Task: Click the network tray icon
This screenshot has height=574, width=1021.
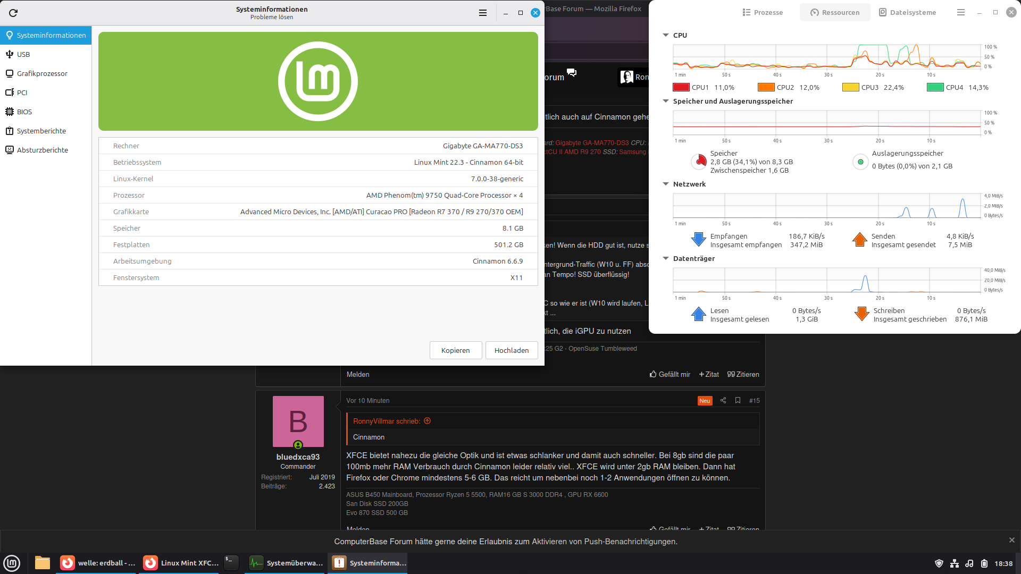Action: (955, 563)
